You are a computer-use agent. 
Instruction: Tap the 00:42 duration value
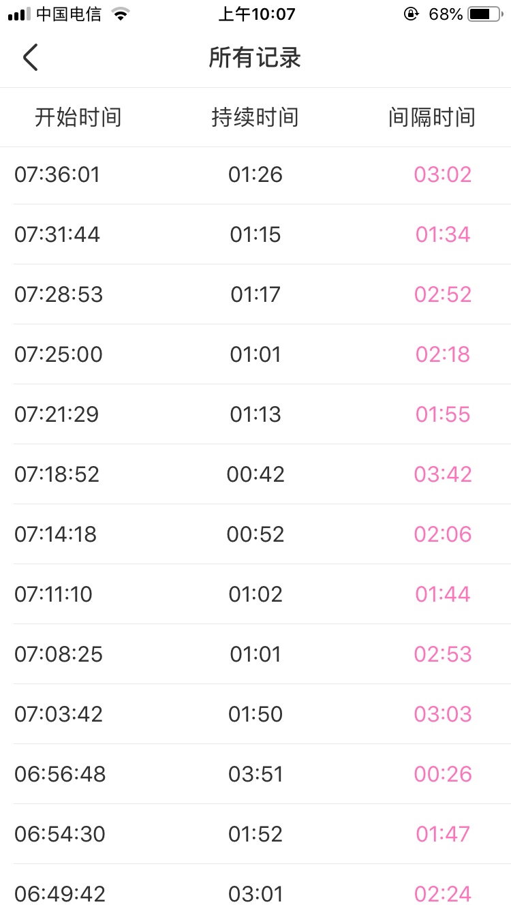[255, 474]
